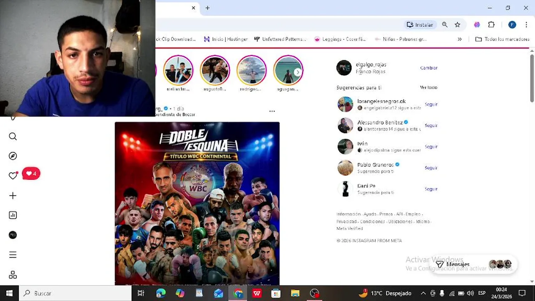Open the Explore compass icon
The width and height of the screenshot is (535, 301).
13,156
